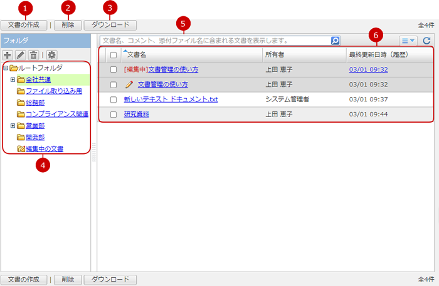Open the 営業部 folder link
This screenshot has width=439, height=286.
pos(35,126)
